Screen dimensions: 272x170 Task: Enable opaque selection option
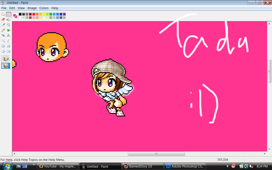[x=6, y=59]
